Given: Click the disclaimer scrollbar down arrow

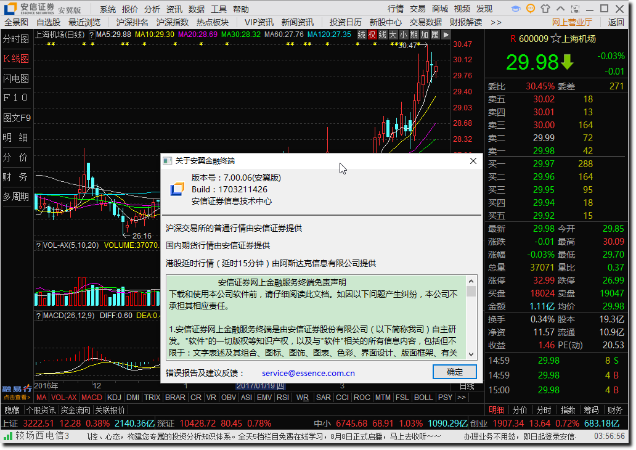Looking at the screenshot, I should click(x=471, y=354).
